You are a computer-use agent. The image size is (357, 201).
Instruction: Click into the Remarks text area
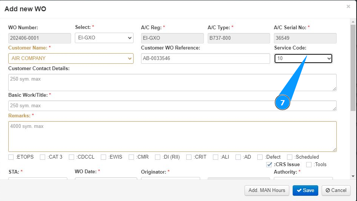[172, 136]
